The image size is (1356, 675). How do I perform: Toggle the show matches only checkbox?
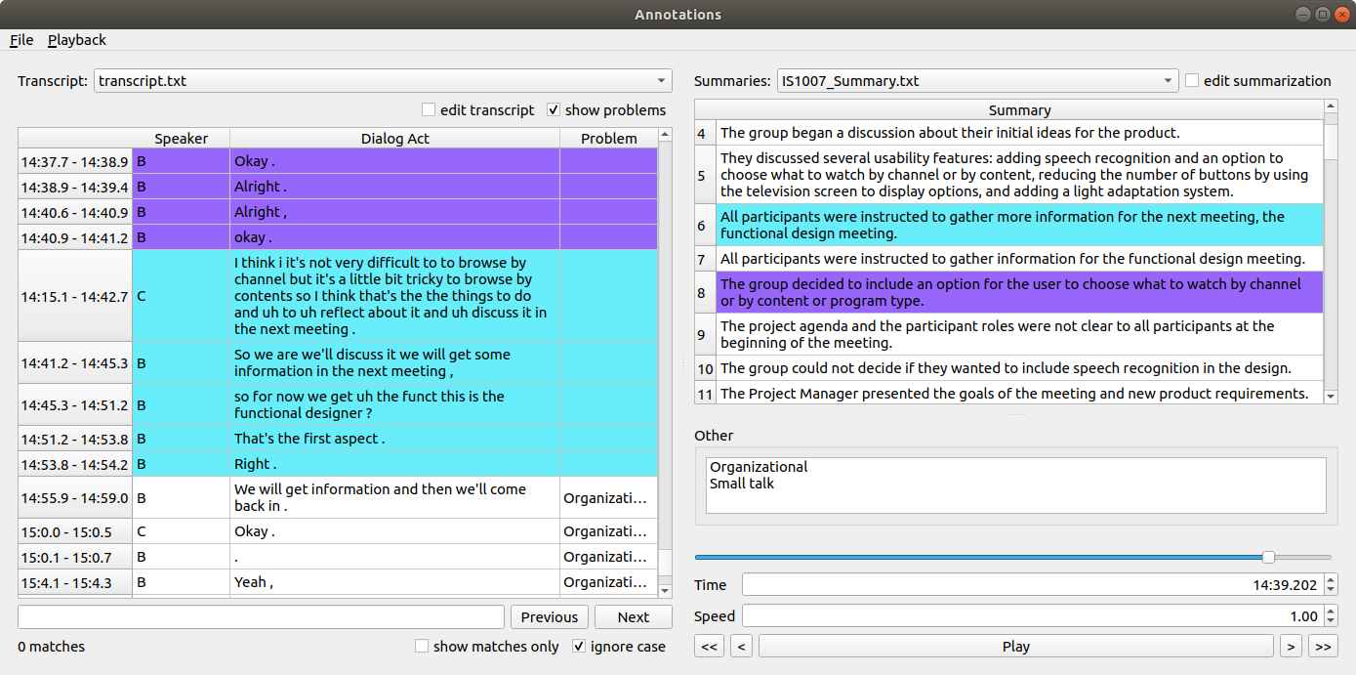(x=422, y=646)
